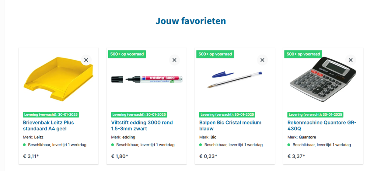Follow the Balpen Bic Cristal medium blauw link
Screen dimensions: 374x171
[230, 125]
